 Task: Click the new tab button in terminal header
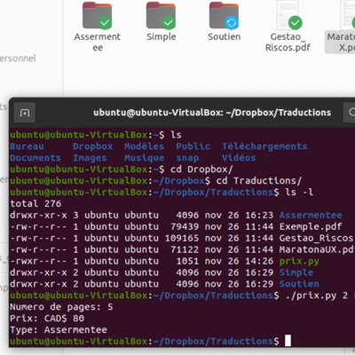pos(25,113)
